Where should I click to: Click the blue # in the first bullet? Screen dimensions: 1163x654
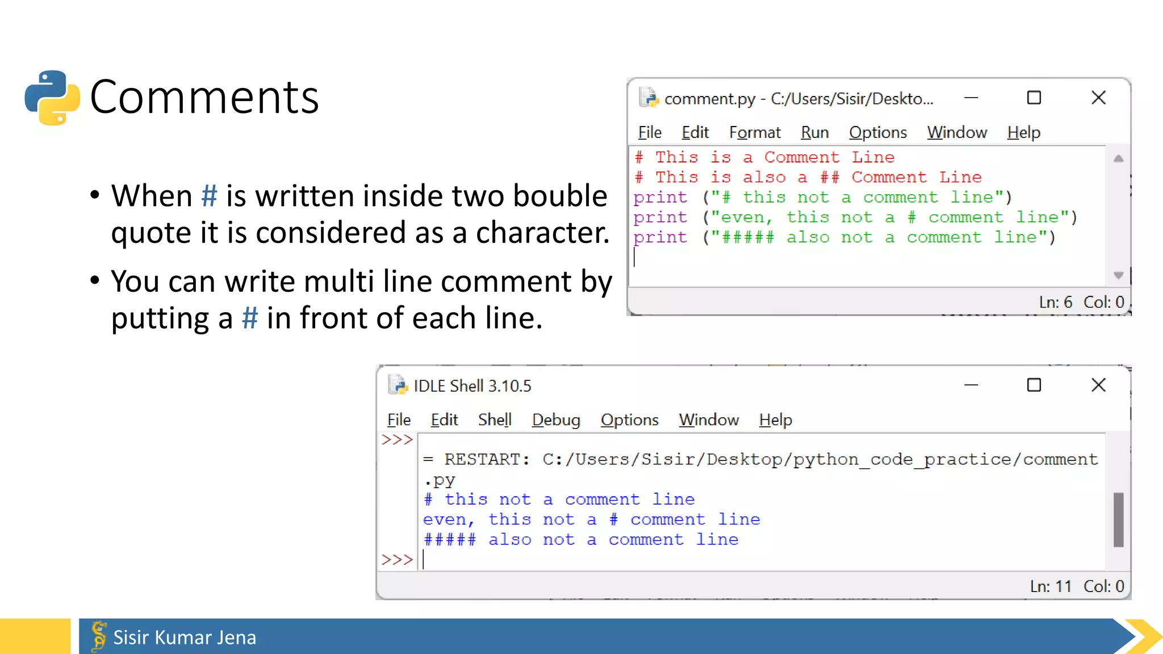point(209,196)
